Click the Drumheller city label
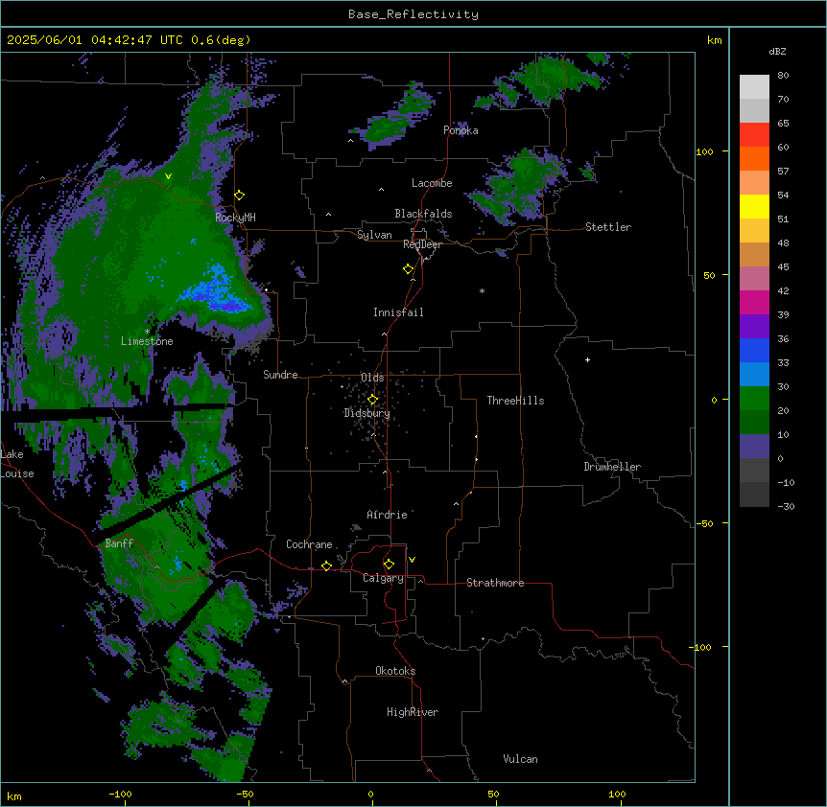827x807 pixels. point(612,467)
